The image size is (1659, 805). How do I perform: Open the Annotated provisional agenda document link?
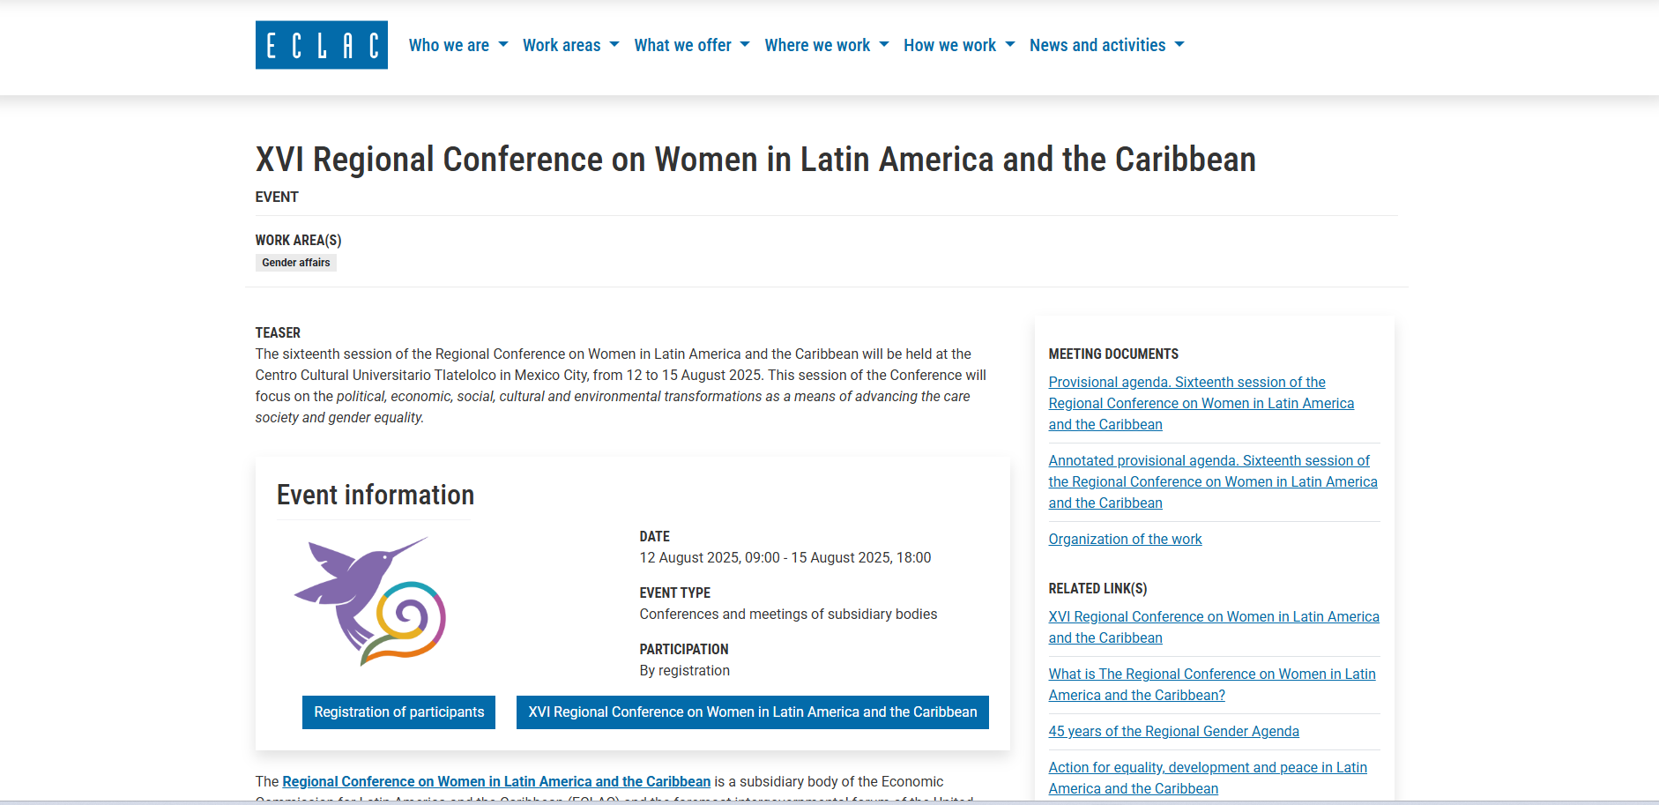[1213, 481]
